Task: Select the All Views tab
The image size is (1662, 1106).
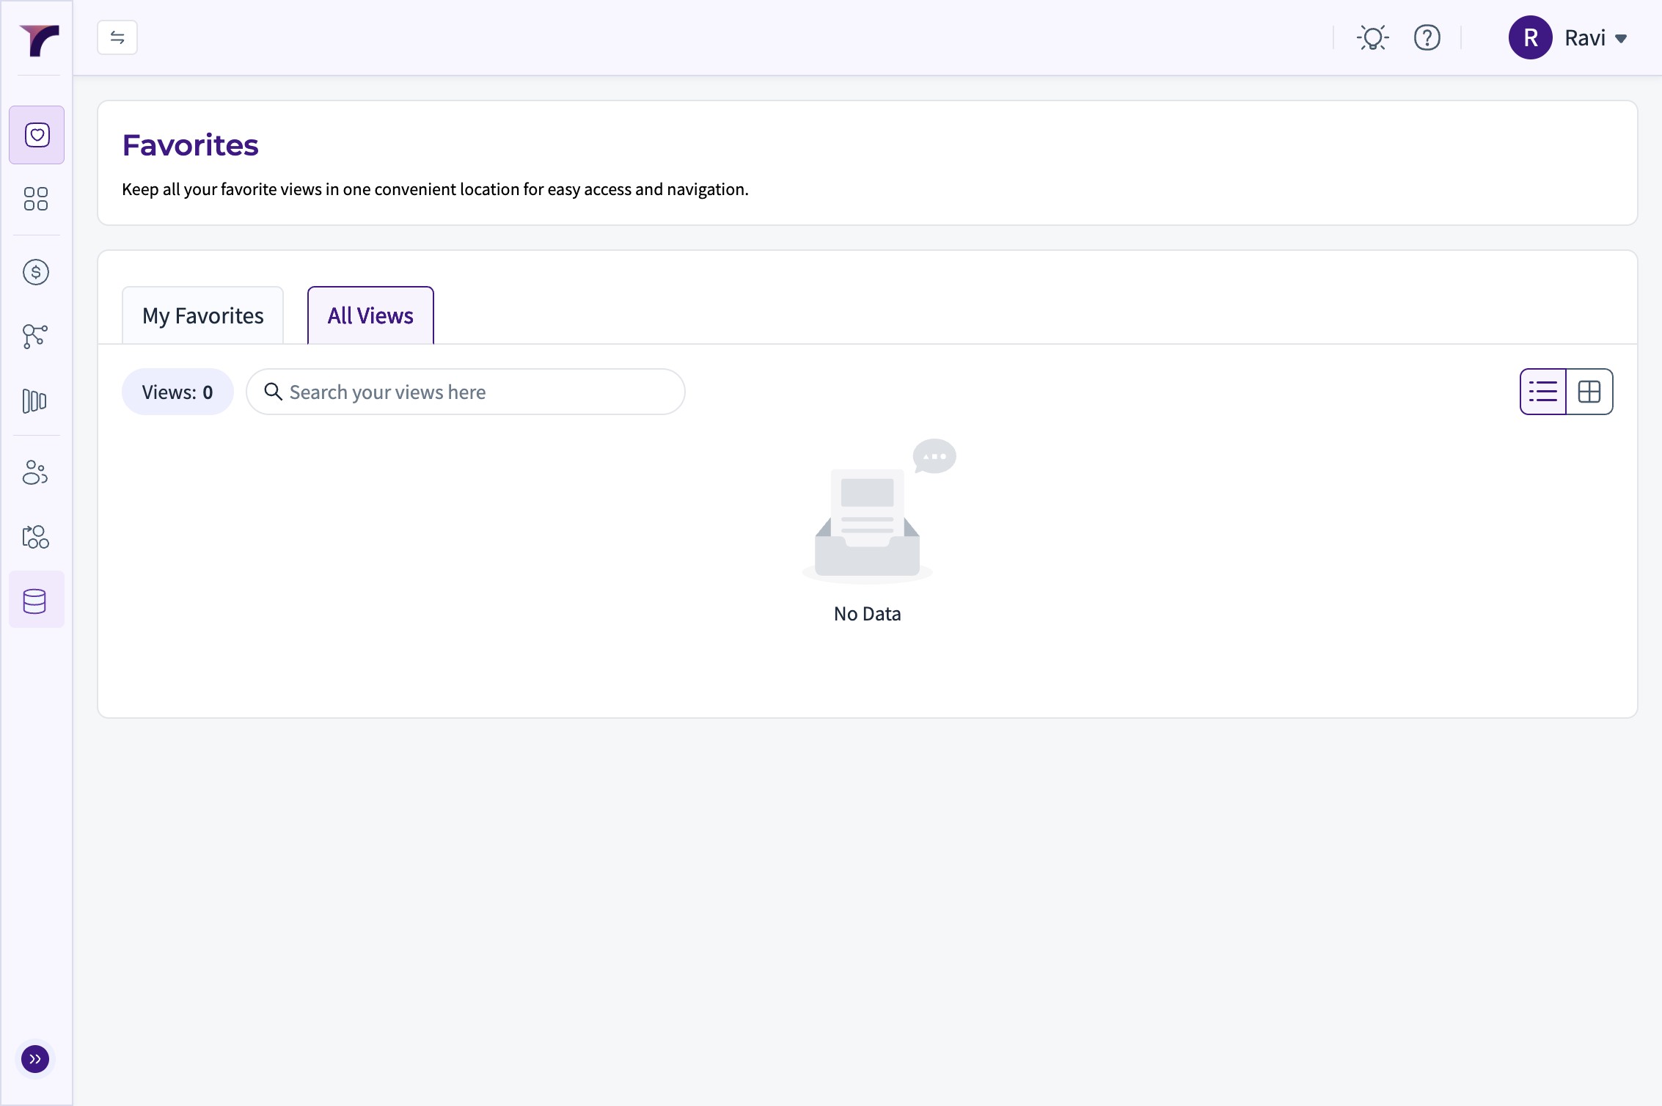Action: pos(370,315)
